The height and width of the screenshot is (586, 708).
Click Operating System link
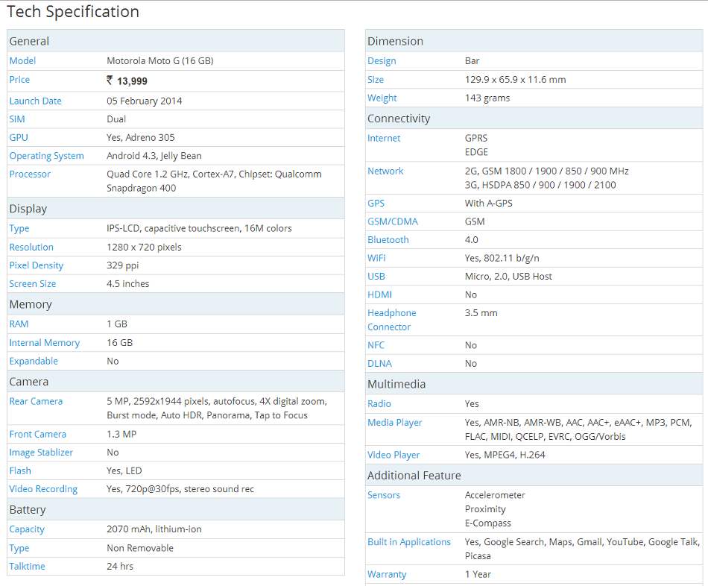[46, 156]
